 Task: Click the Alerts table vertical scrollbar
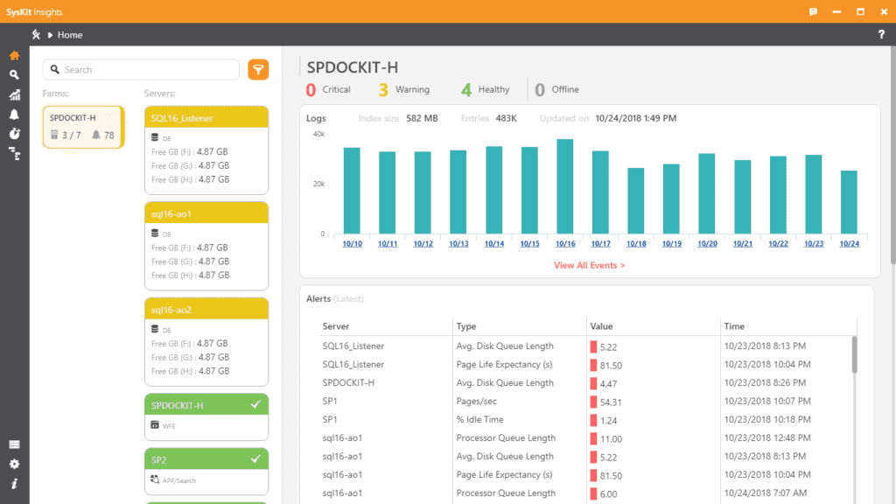pos(855,354)
